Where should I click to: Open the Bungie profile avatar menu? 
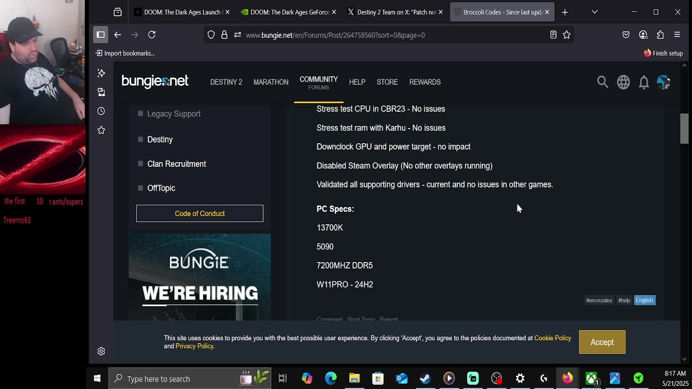click(x=664, y=82)
